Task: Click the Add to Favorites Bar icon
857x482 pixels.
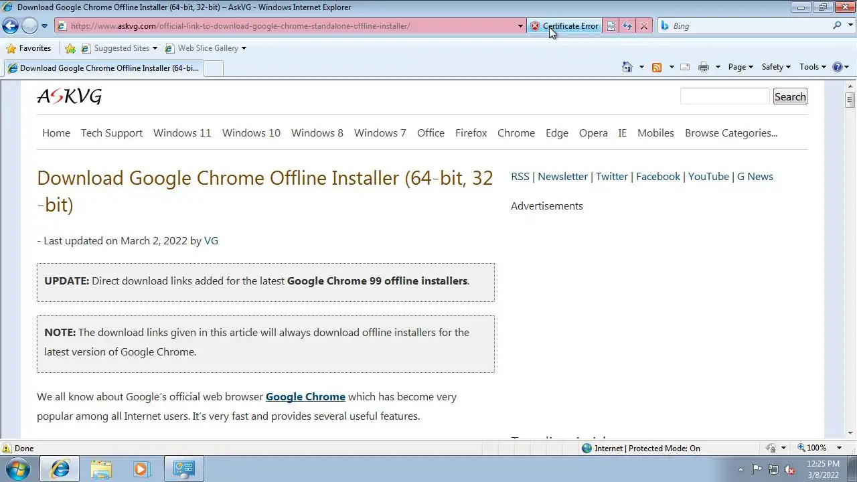Action: [70, 48]
